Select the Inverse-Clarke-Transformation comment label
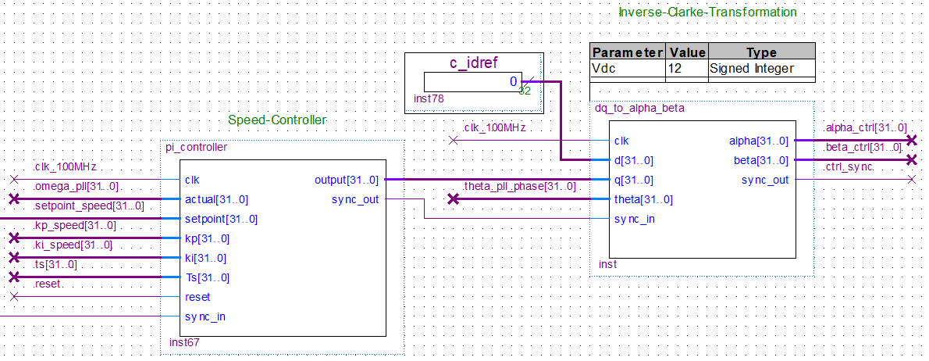929x361 pixels. point(707,12)
